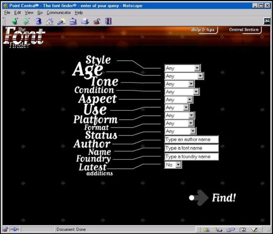Collapse the toolbar using its left grip handle
273x234 pixels.
point(3,21)
